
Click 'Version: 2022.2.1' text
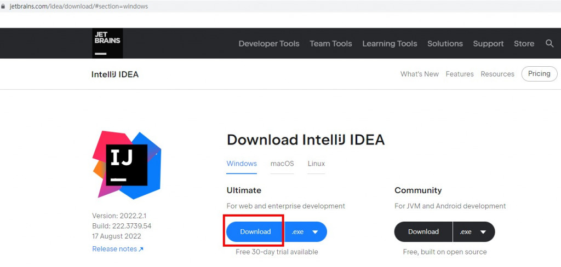pos(119,216)
